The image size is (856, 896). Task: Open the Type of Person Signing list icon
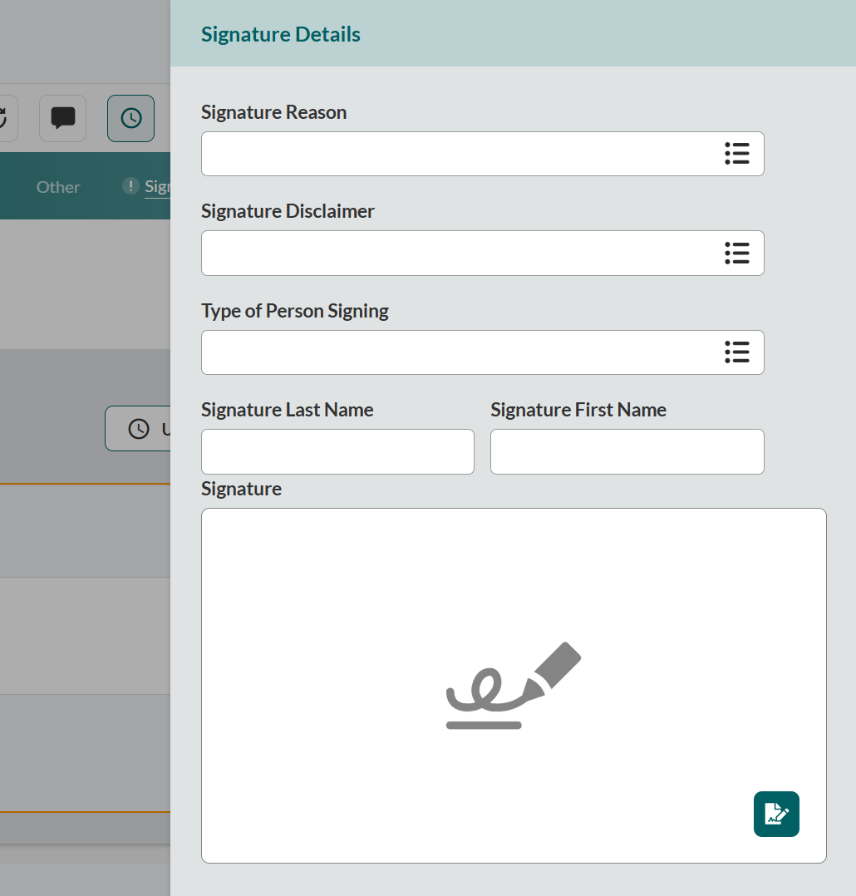pos(737,352)
